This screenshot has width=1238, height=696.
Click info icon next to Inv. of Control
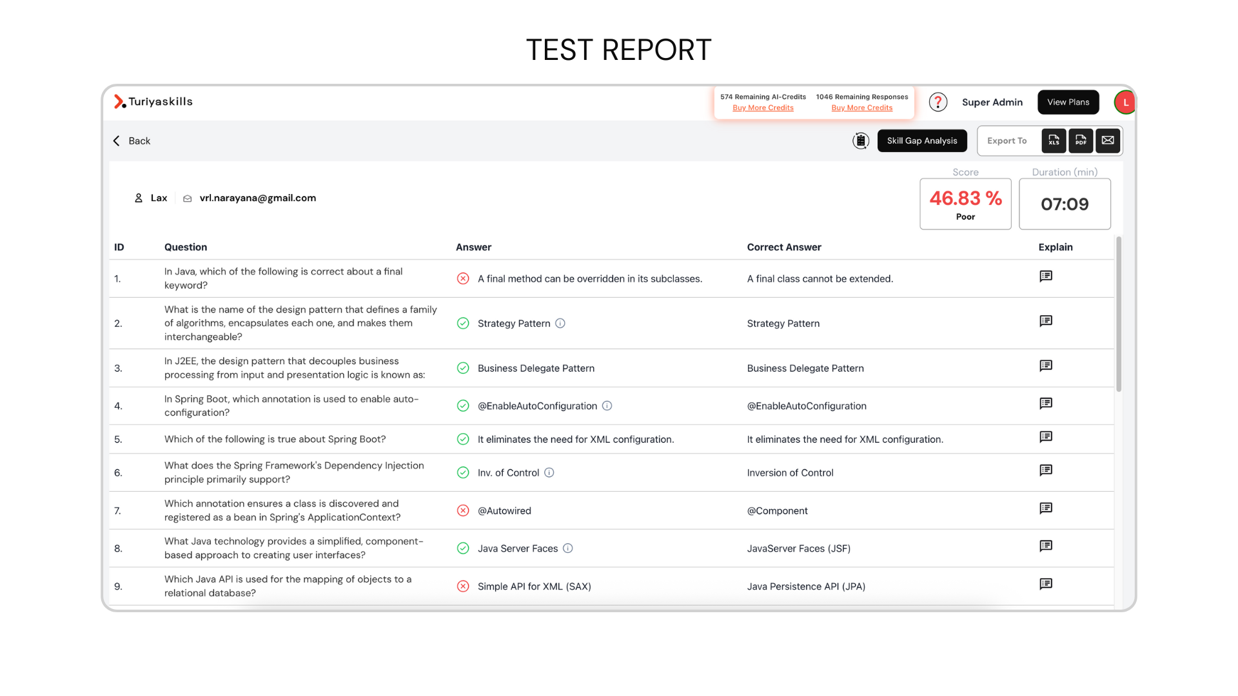tap(549, 473)
